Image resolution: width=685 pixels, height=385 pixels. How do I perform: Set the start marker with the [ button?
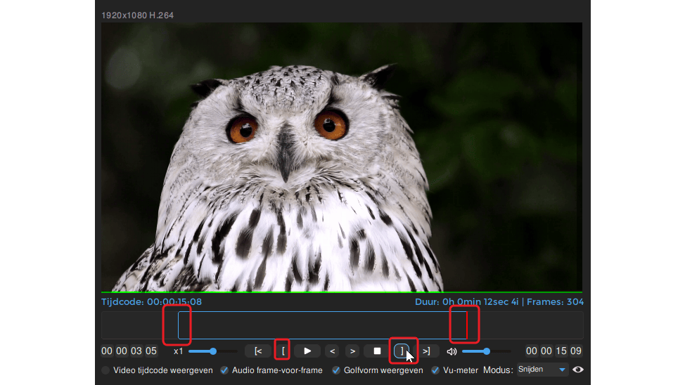tap(283, 351)
